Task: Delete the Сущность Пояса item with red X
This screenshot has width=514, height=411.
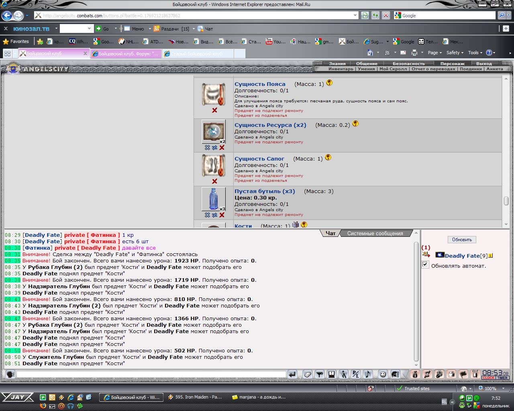Action: tap(214, 110)
